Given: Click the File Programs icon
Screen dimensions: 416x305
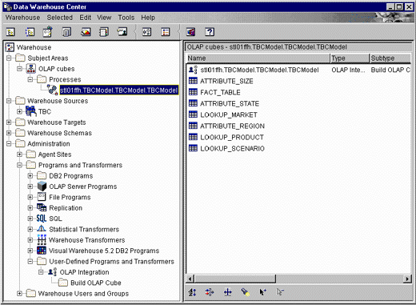Looking at the screenshot, I should click(x=42, y=197).
